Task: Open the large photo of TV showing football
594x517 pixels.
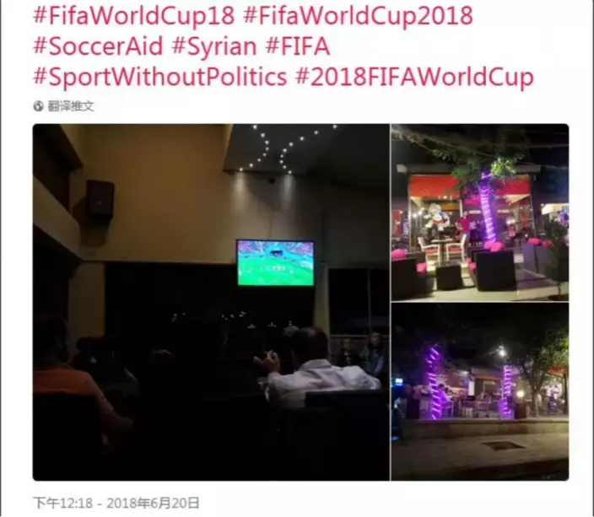Action: pos(211,302)
